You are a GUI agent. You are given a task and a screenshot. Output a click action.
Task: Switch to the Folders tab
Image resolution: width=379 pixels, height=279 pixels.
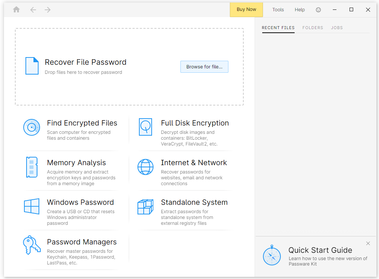313,28
